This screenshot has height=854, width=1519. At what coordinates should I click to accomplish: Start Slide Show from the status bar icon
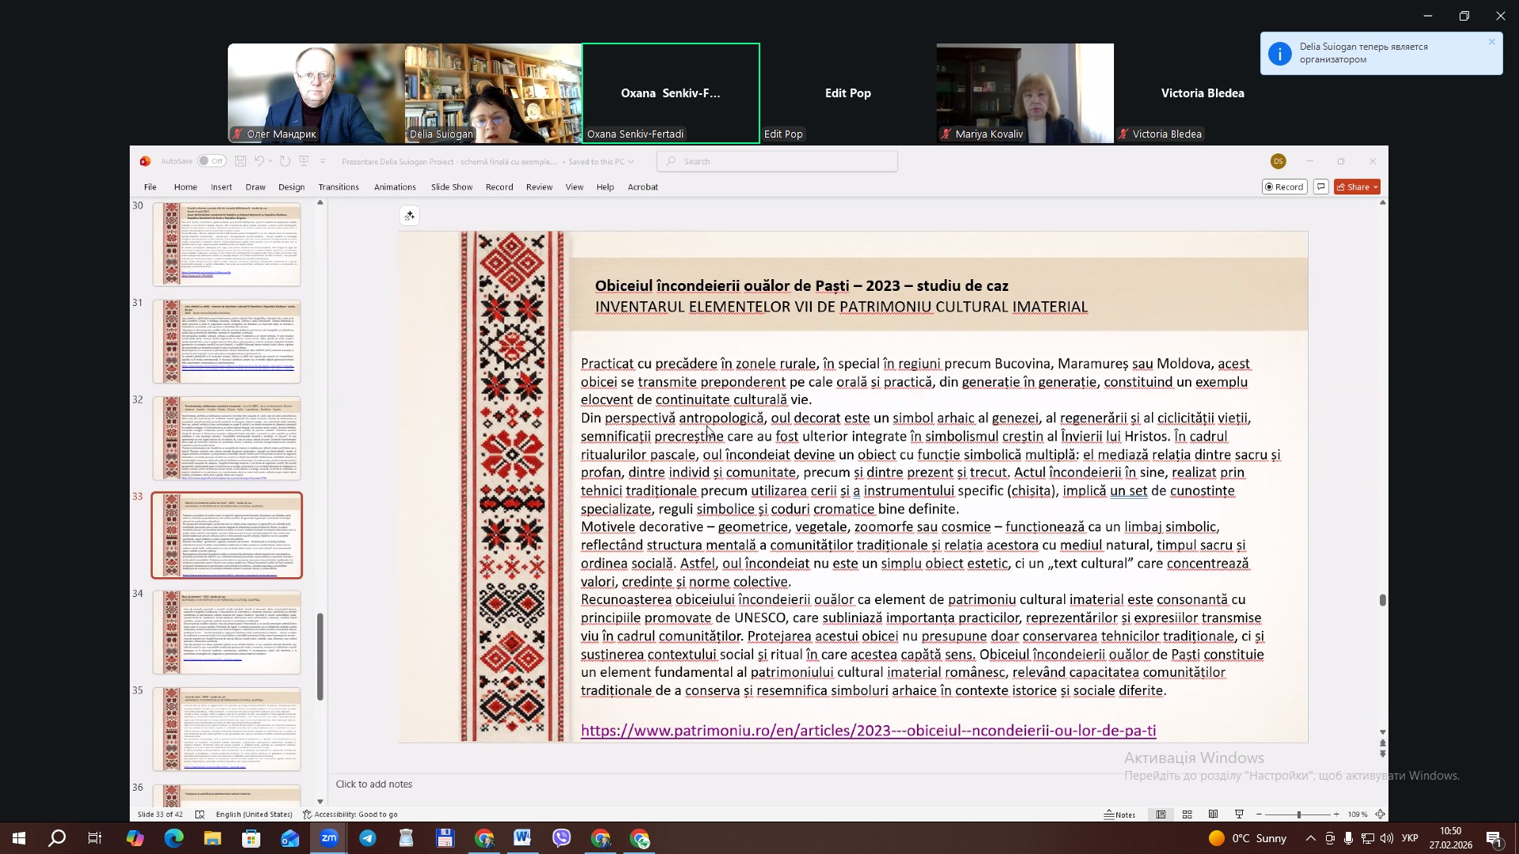point(1241,814)
